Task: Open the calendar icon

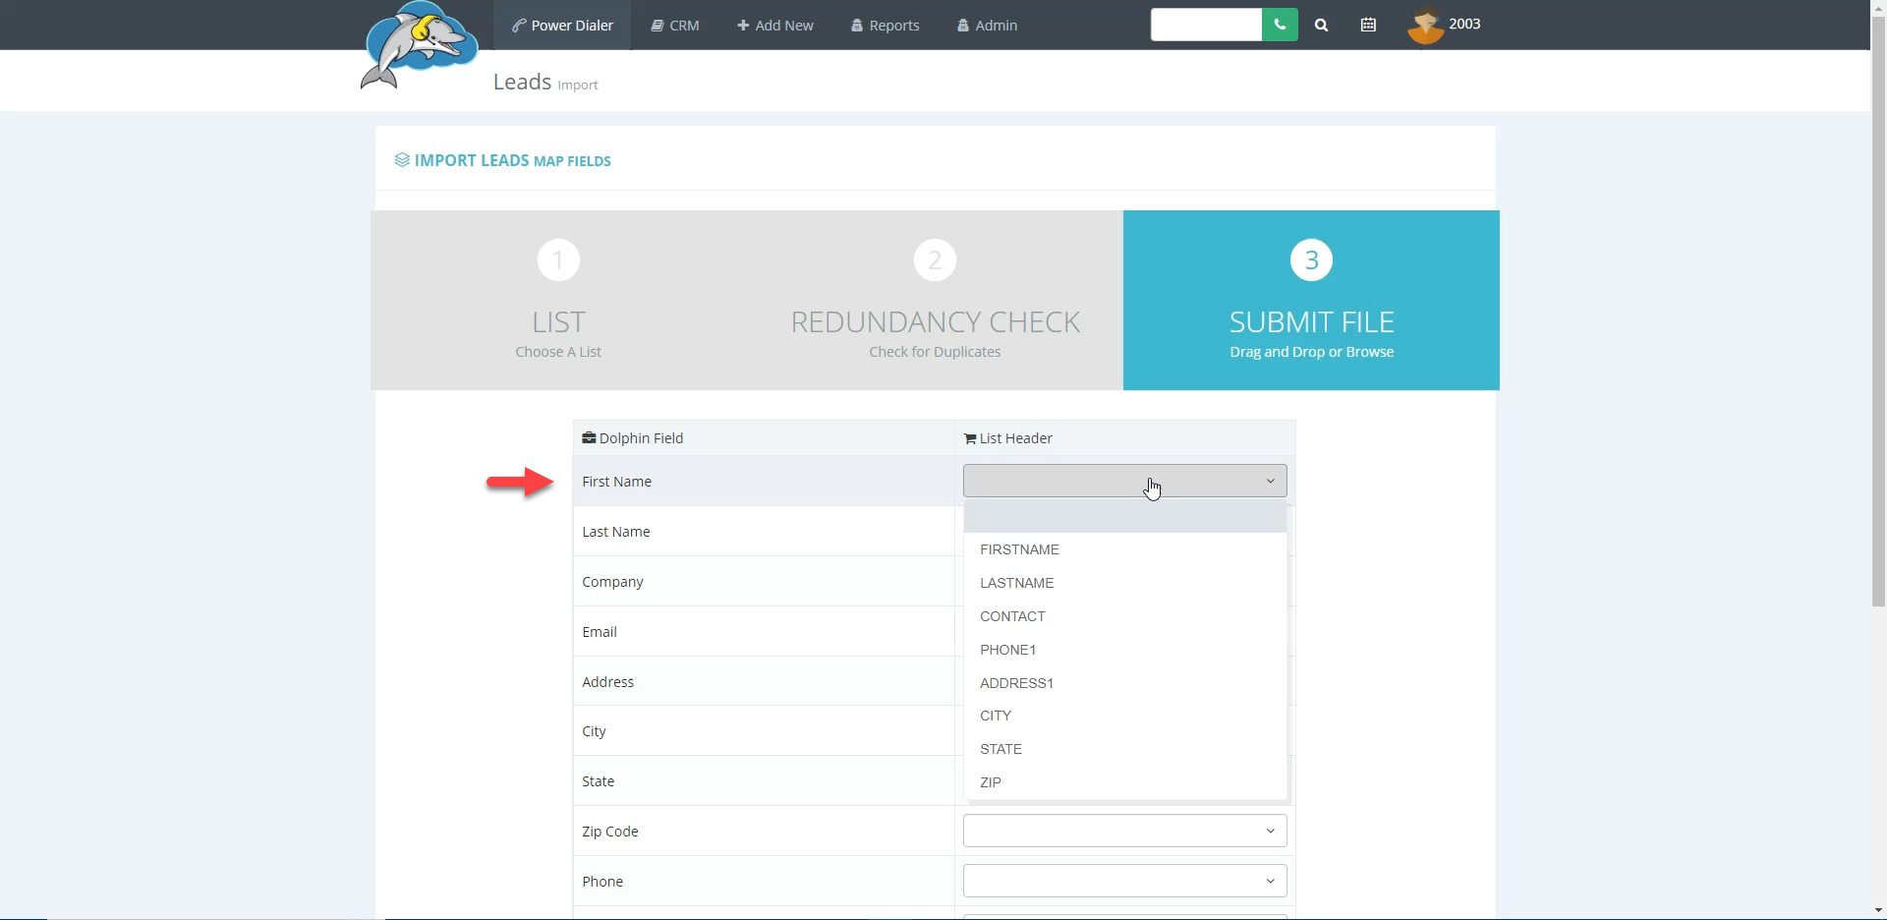Action: (x=1368, y=26)
